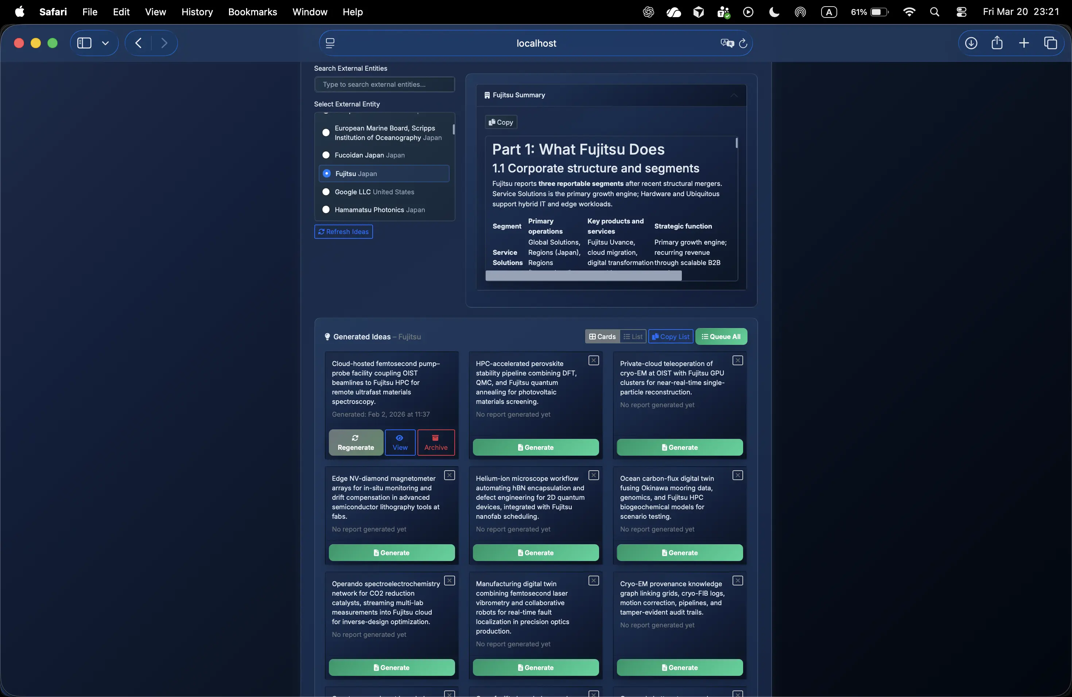Generate report for Operando spectroelectrochemistry idea
Screen dimensions: 1072x697
(x=391, y=667)
